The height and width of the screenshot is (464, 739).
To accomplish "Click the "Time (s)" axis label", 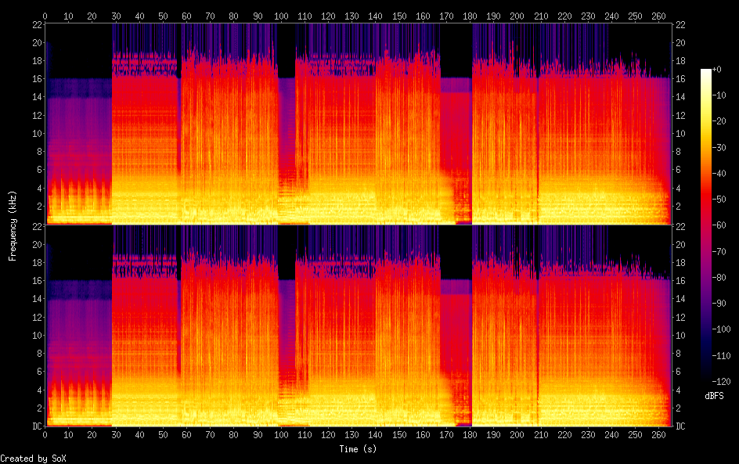I will click(359, 449).
